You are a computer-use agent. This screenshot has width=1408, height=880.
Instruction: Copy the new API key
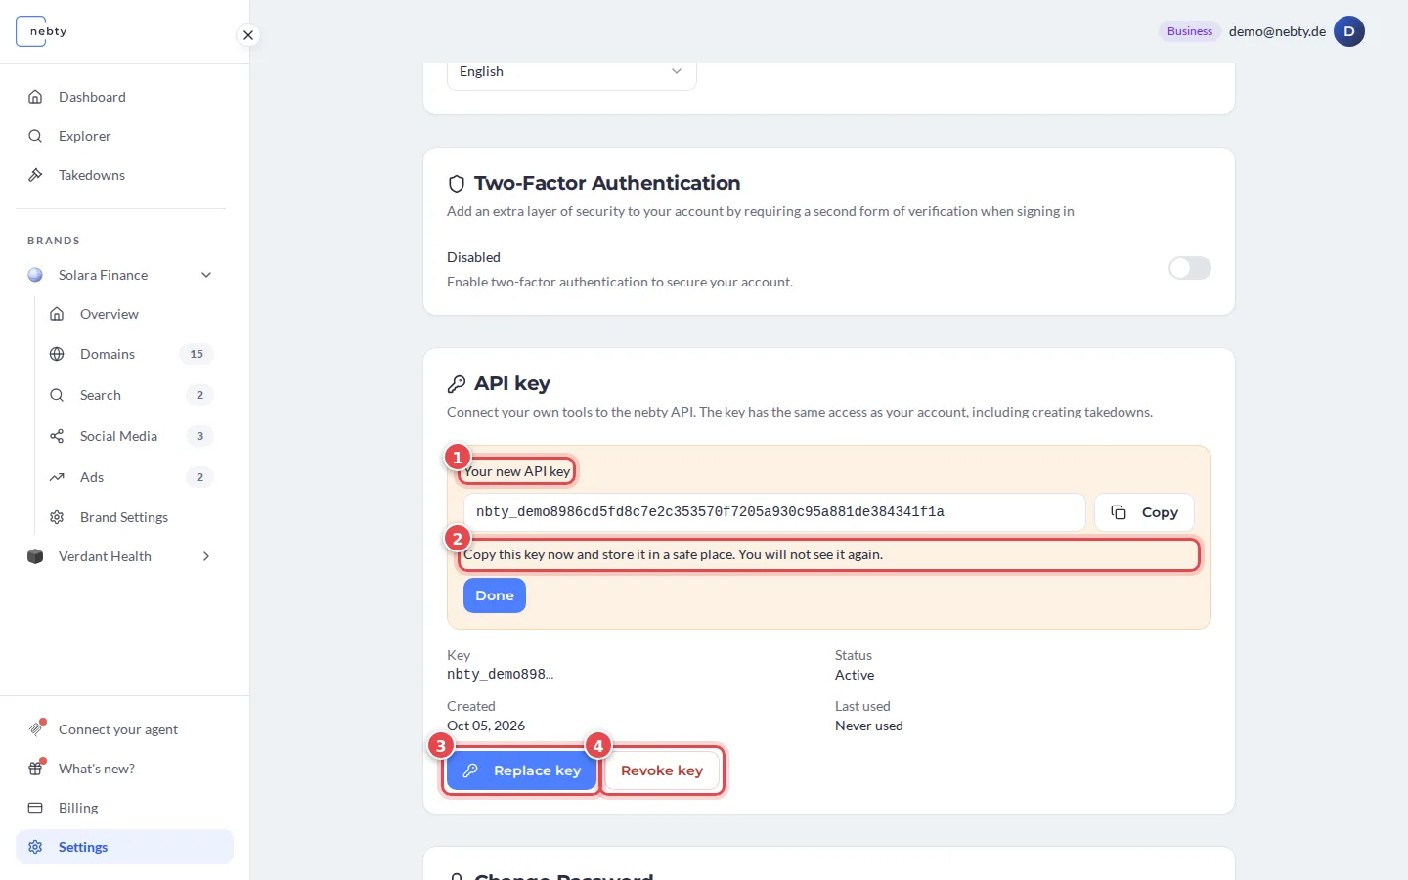(x=1144, y=512)
